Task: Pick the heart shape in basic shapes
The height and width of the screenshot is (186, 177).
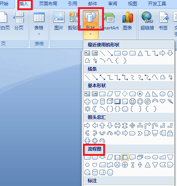Action: [163, 101]
